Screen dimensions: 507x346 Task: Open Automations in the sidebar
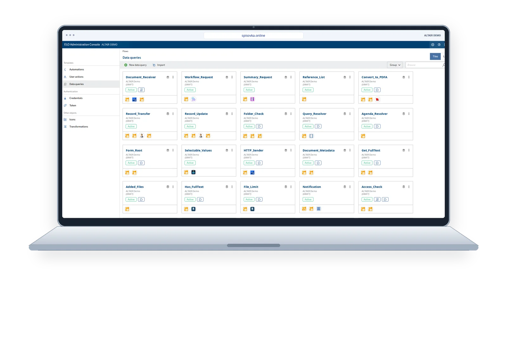click(77, 69)
